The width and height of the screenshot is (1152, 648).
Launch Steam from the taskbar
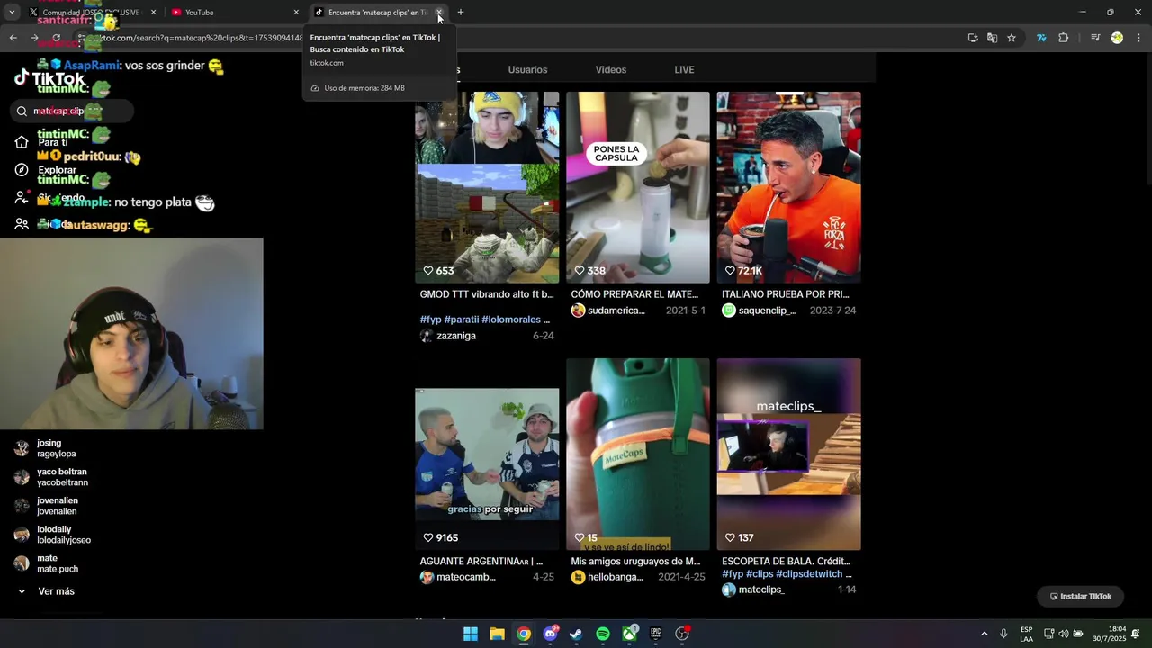click(576, 634)
